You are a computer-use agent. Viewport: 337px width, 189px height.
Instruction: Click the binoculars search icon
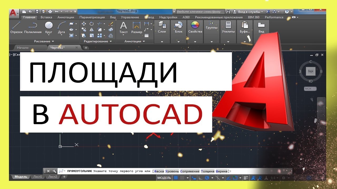point(228,12)
